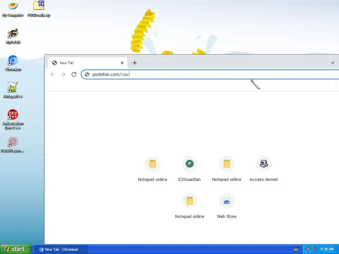Open Notepad++ desktop shortcut
Screen dimensions: 339x254
click(13, 90)
